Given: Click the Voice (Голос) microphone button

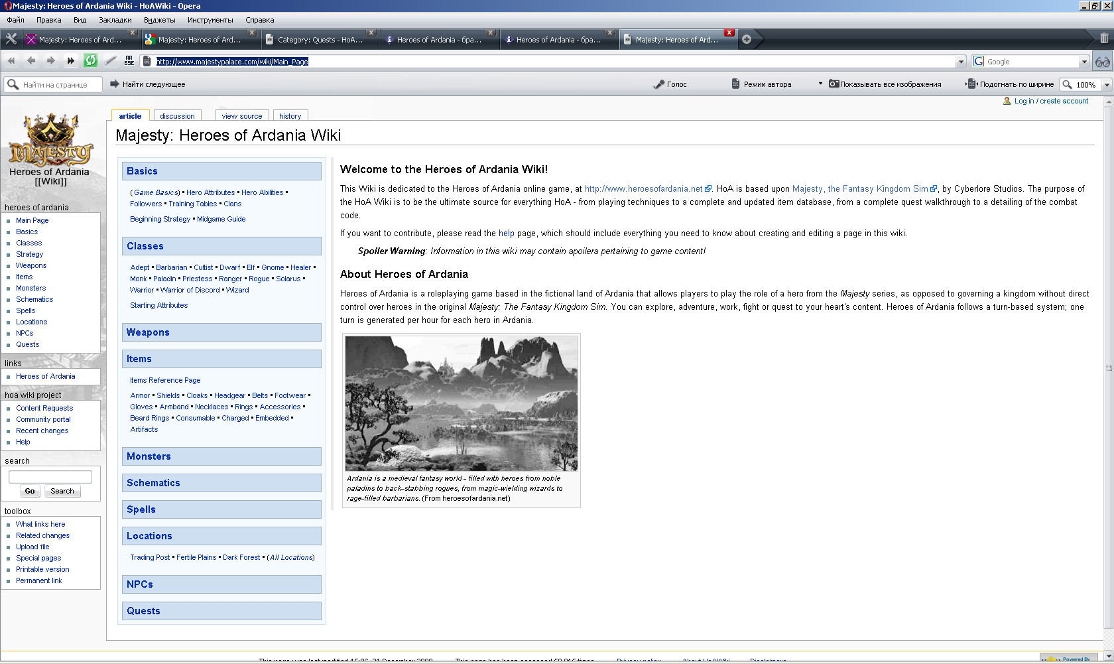Looking at the screenshot, I should click(670, 84).
